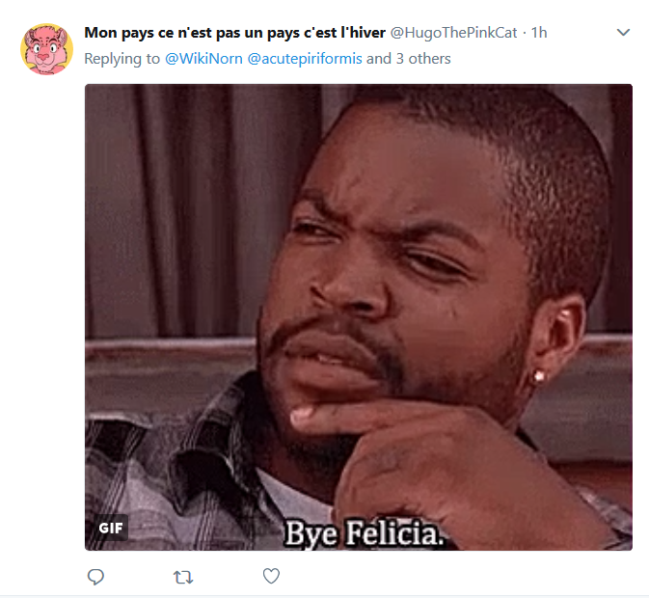Visit the @acutepiriformis profile link
The image size is (649, 598).
305,59
